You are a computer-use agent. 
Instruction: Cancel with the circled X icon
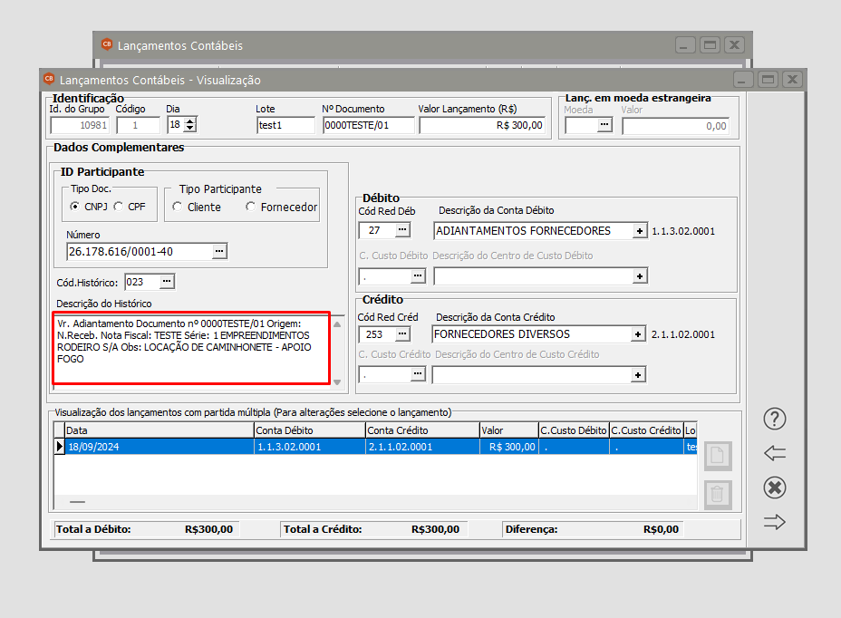[x=775, y=488]
